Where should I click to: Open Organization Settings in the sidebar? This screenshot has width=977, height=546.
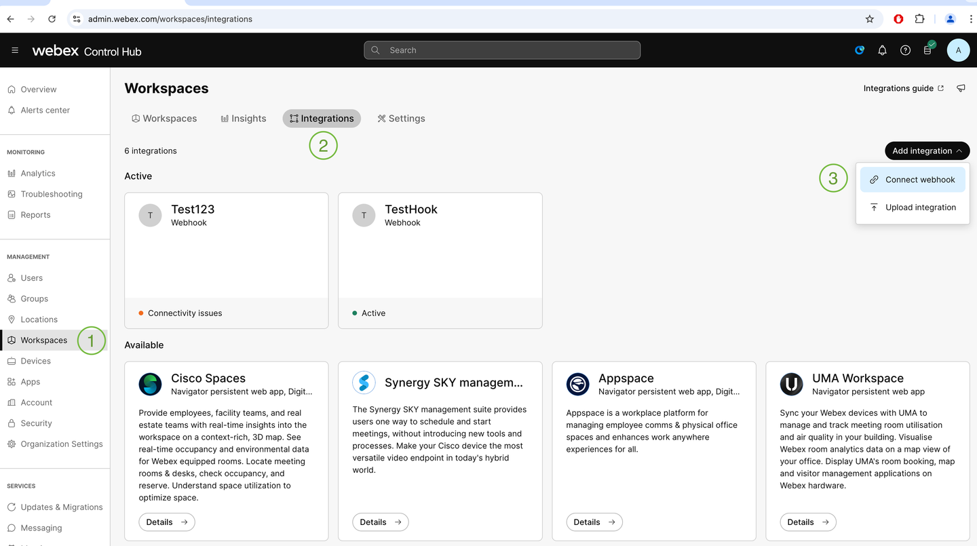pyautogui.click(x=54, y=444)
